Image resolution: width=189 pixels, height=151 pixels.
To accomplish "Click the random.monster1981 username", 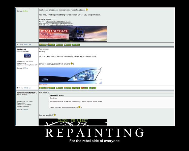I will [27, 93].
